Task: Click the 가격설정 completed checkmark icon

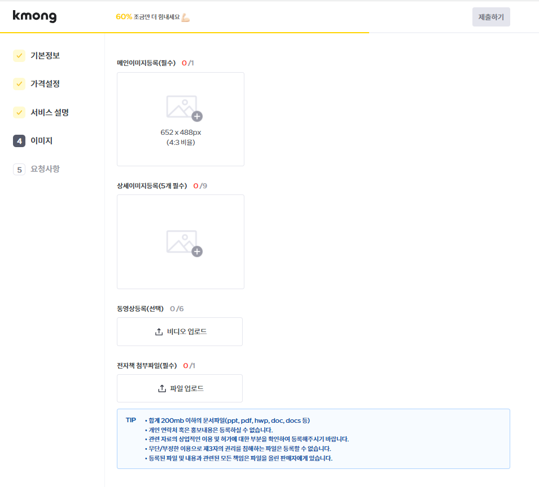Action: coord(19,84)
